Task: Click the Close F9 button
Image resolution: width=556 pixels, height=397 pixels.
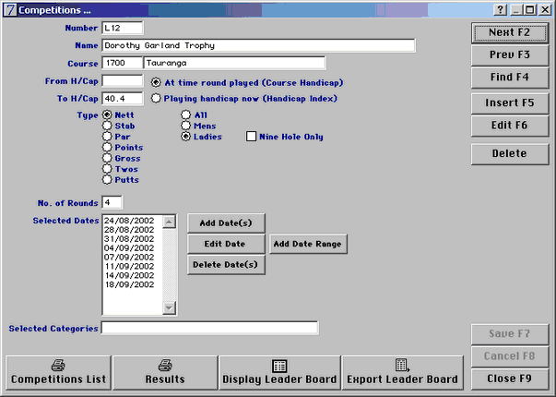Action: pos(510,379)
